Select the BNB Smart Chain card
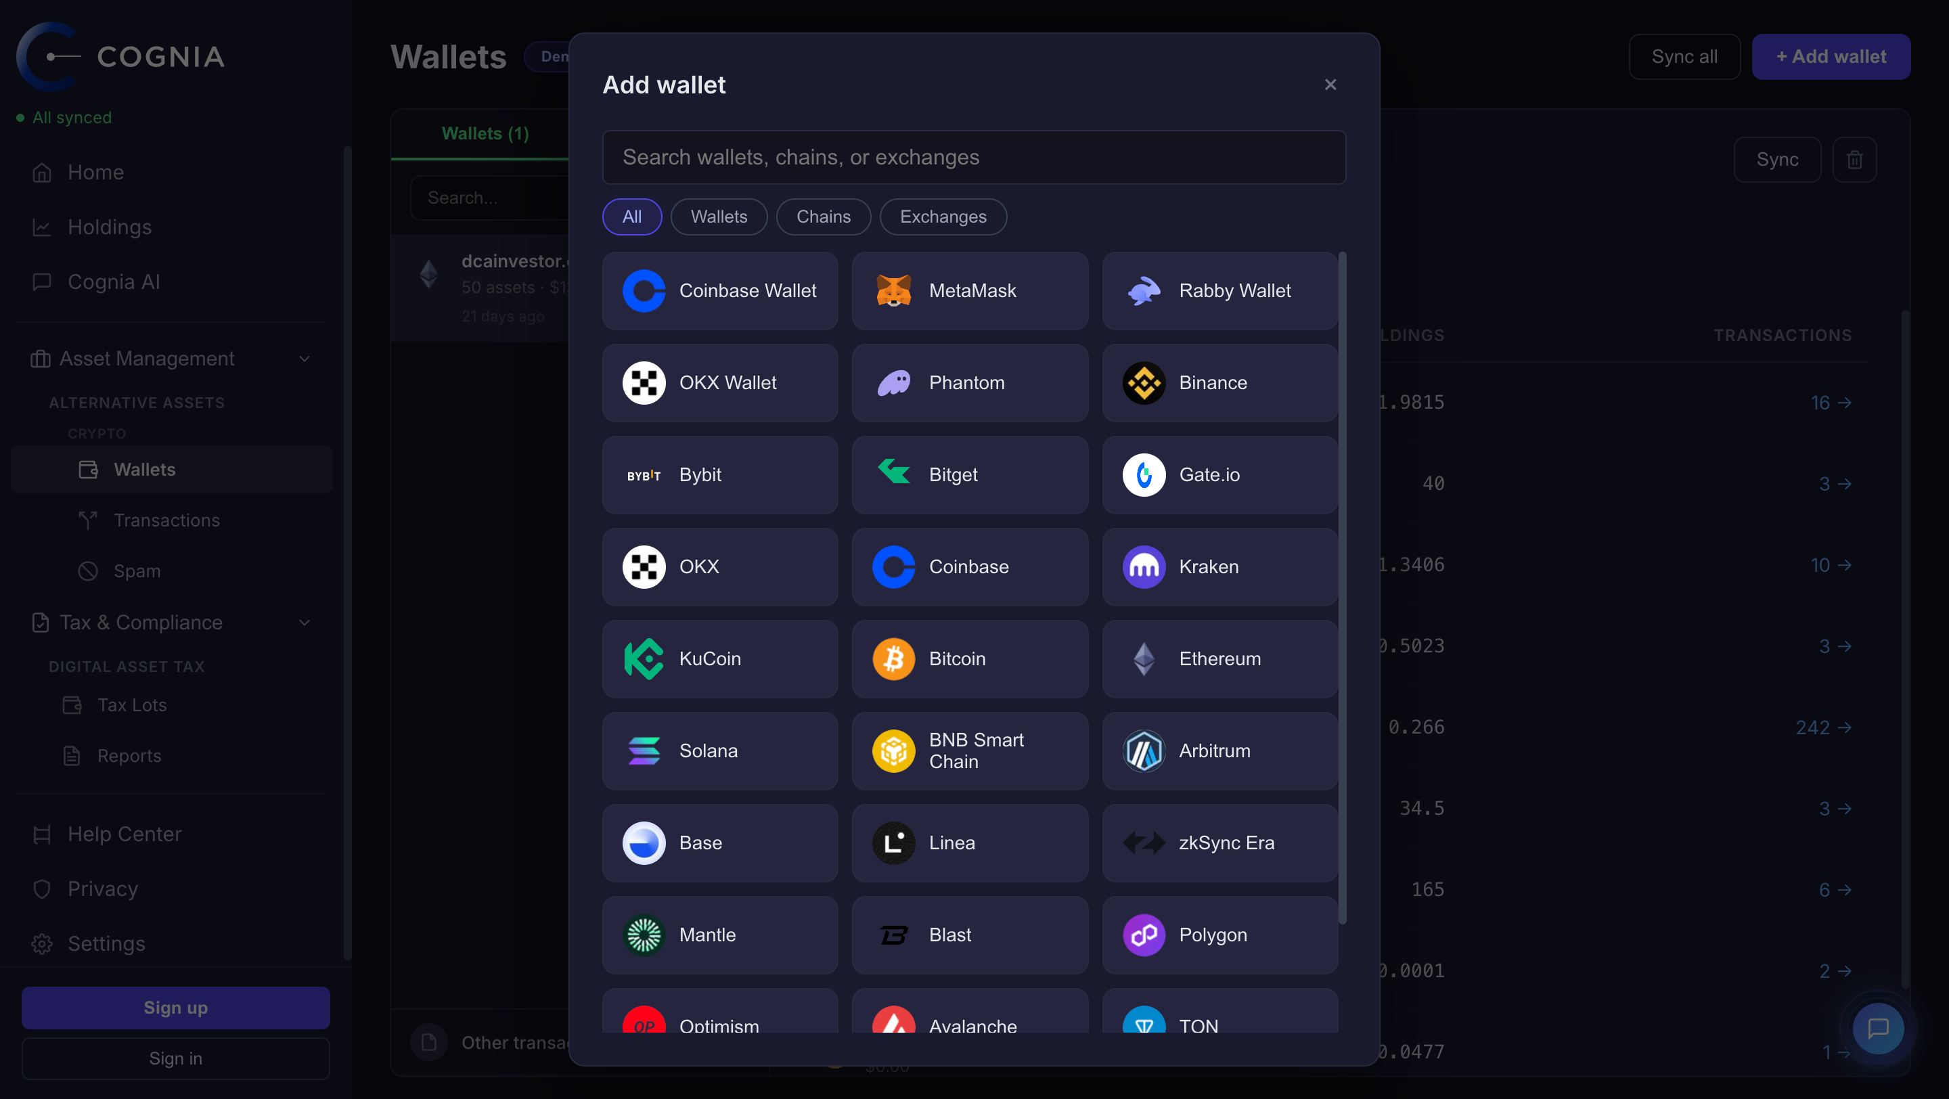Image resolution: width=1949 pixels, height=1099 pixels. tap(970, 751)
